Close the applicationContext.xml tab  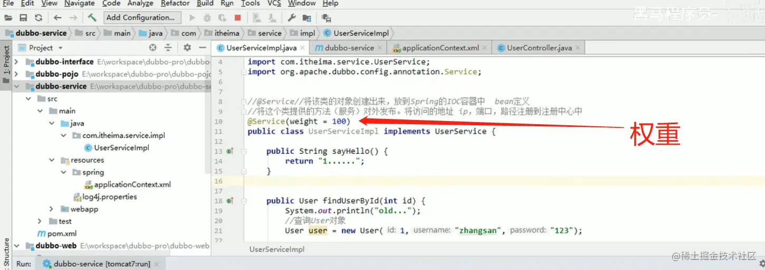pos(485,48)
